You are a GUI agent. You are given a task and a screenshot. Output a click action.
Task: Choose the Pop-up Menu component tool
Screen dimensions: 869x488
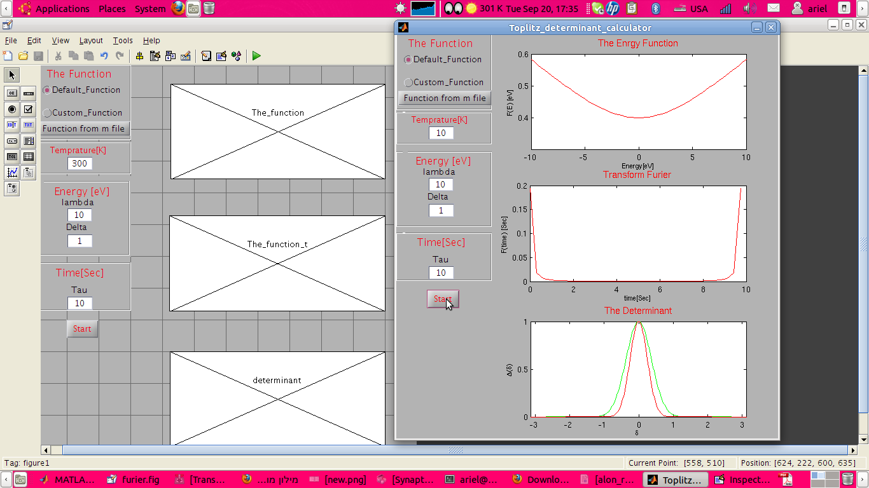(x=12, y=140)
